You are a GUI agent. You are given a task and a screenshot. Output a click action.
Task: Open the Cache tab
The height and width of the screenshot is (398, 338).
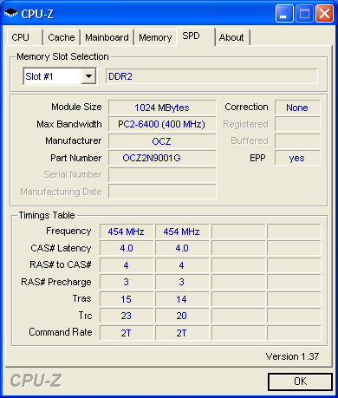(62, 37)
